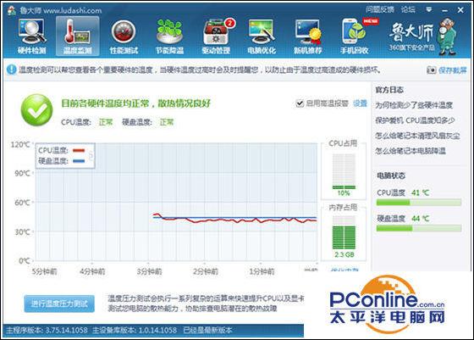474x340 pixels.
Task: Click the legend box drag handle
Action: click(x=91, y=156)
